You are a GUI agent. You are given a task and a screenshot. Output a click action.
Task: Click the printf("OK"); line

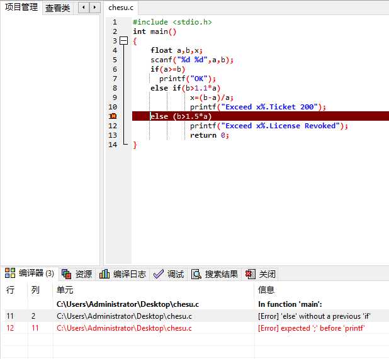point(188,79)
